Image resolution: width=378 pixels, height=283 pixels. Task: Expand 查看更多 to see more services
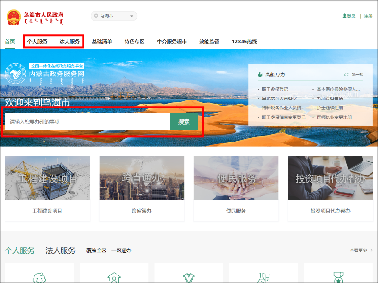(358, 250)
